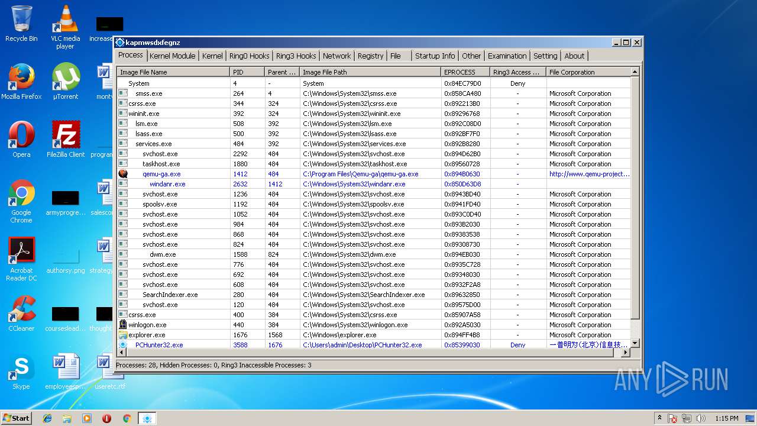Click the horizontal scrollbar right arrow
The image size is (757, 426).
pos(626,352)
